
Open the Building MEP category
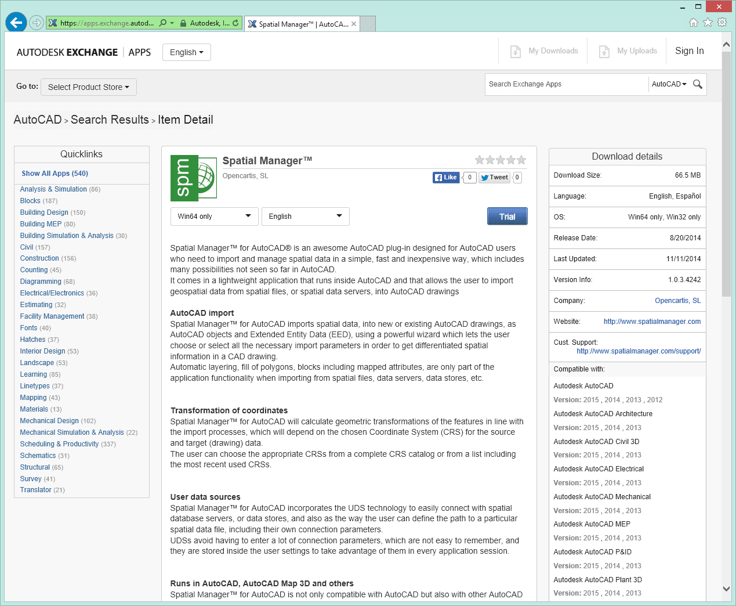[x=41, y=224]
